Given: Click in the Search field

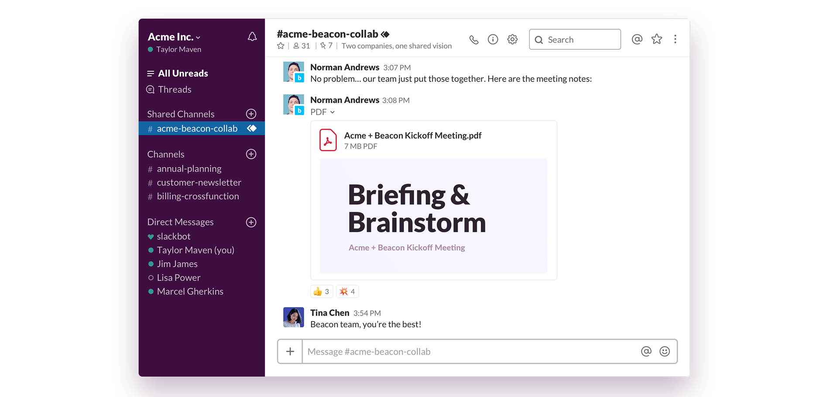Looking at the screenshot, I should pyautogui.click(x=575, y=39).
